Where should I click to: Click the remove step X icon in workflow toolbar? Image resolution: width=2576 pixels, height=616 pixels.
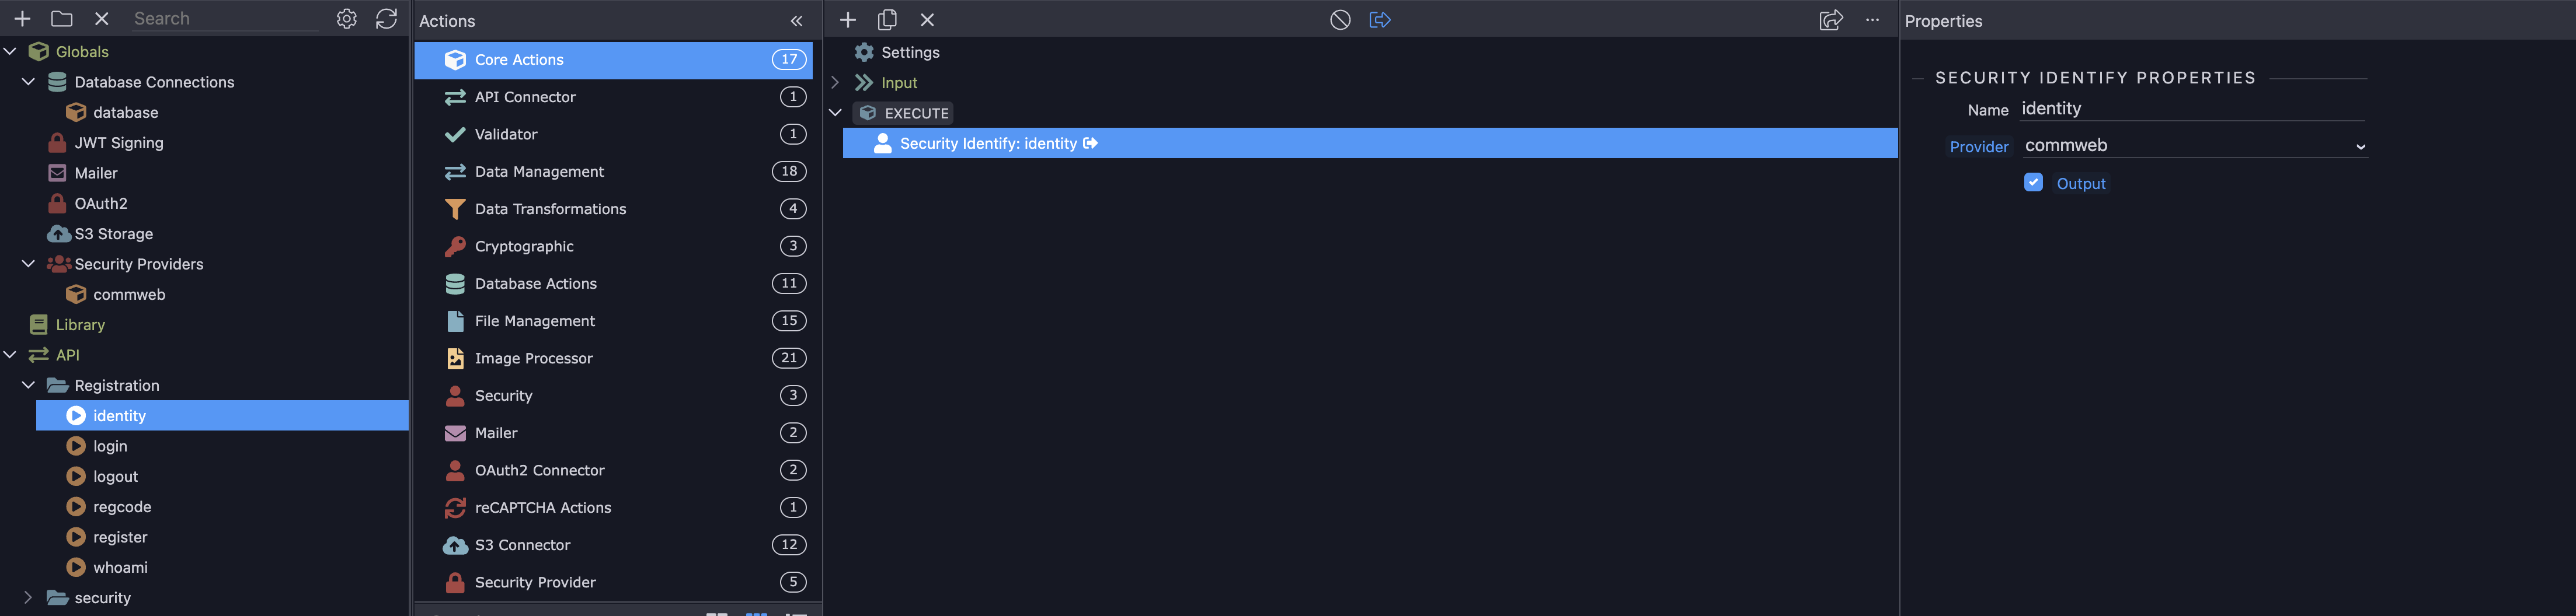(927, 20)
